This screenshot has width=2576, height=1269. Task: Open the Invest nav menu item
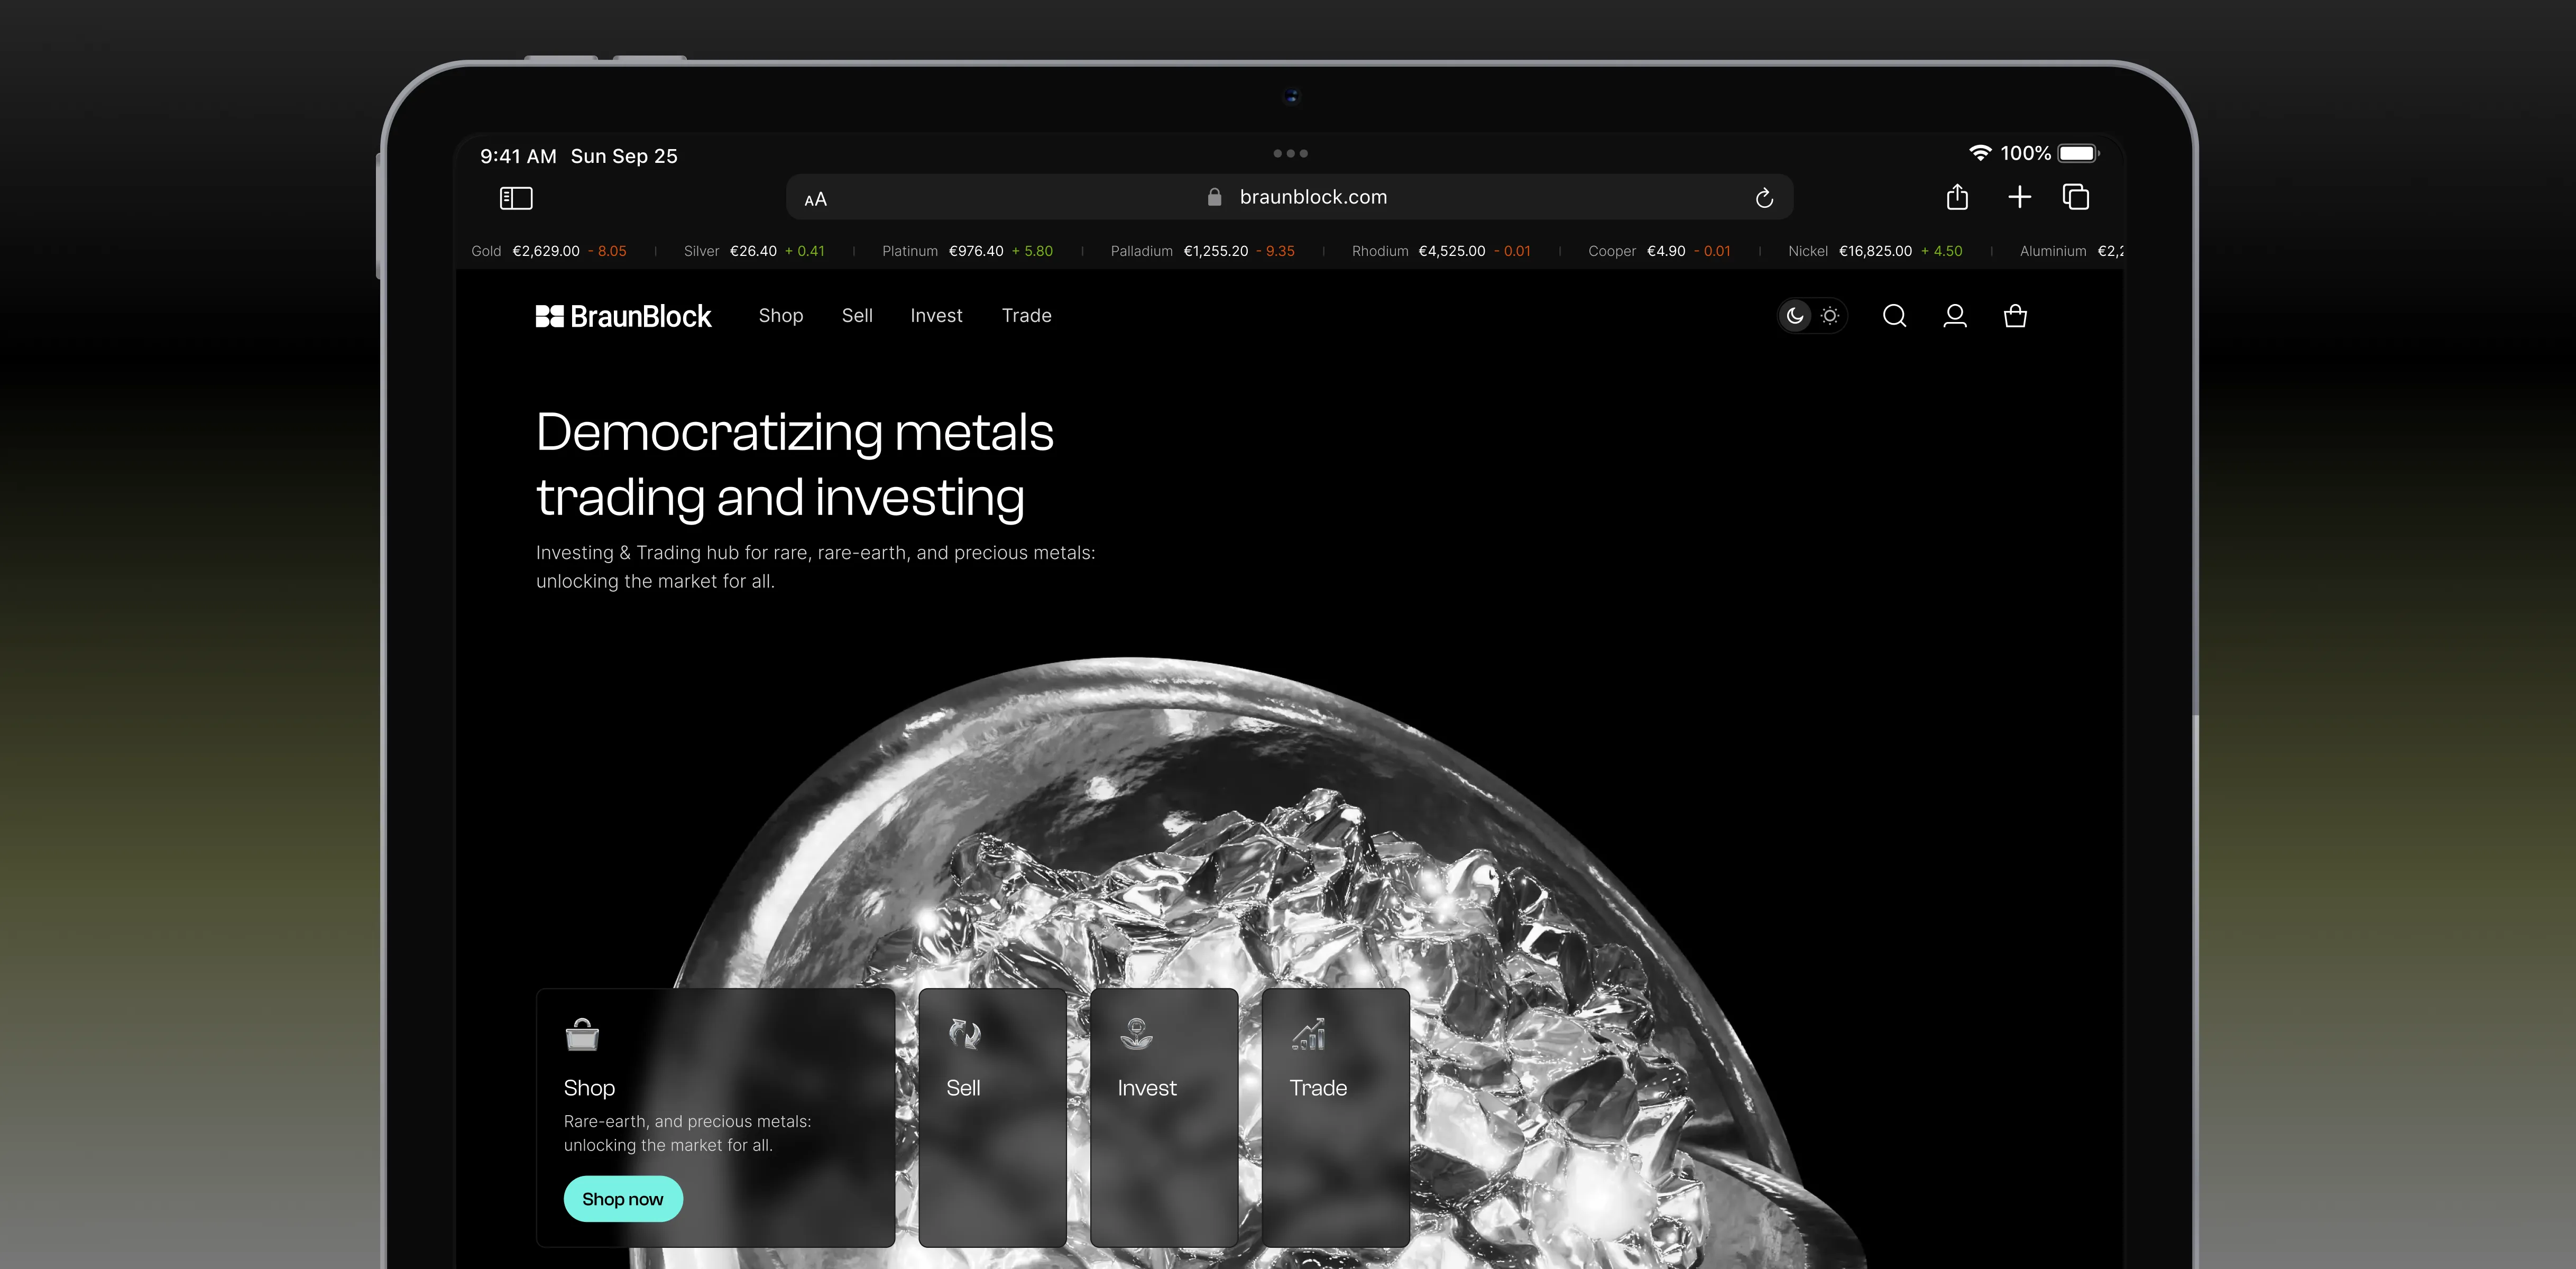pyautogui.click(x=936, y=316)
